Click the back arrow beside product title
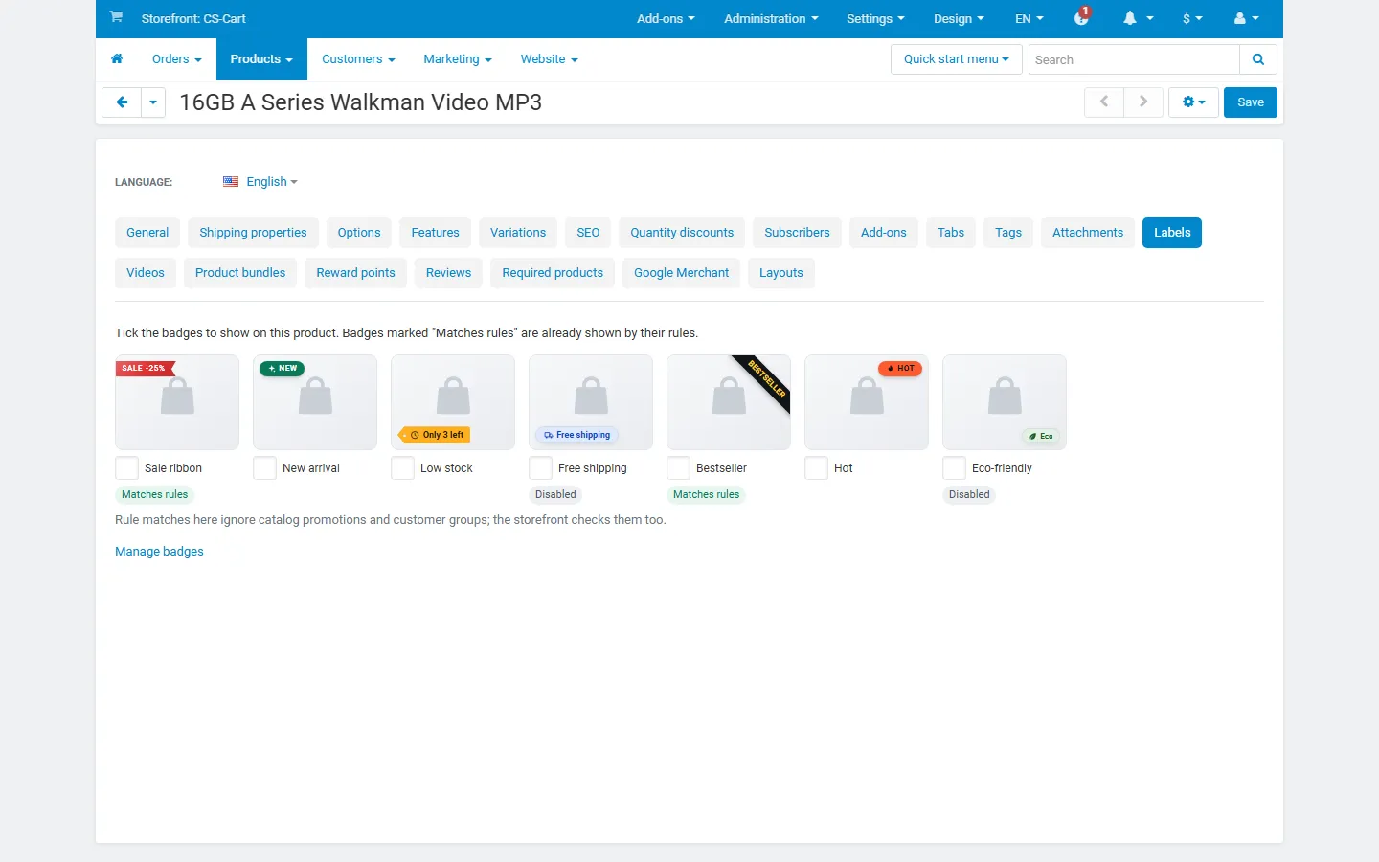Screen dimensions: 1379x862 pos(122,102)
